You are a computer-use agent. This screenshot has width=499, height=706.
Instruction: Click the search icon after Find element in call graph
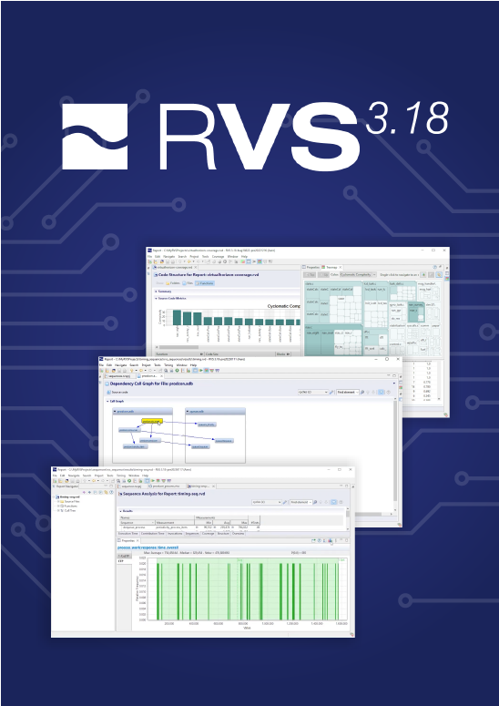click(x=362, y=393)
